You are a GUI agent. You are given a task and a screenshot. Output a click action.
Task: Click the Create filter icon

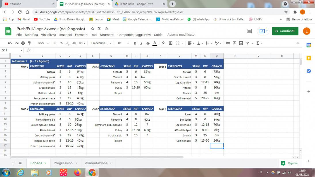pyautogui.click(x=248, y=43)
